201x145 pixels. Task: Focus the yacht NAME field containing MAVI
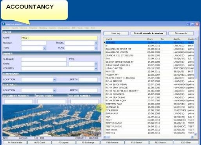point(59,38)
